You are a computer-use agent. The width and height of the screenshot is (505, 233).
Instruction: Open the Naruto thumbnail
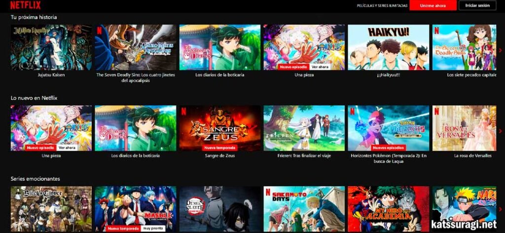(465, 209)
